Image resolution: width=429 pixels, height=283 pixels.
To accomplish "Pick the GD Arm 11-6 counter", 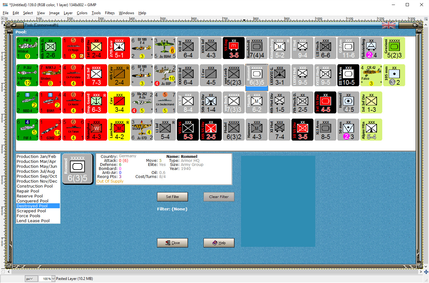I will (x=348, y=48).
